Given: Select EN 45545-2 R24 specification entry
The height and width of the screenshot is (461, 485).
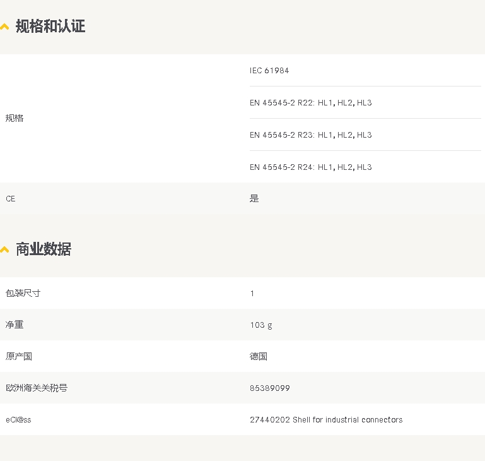Looking at the screenshot, I should 310,167.
